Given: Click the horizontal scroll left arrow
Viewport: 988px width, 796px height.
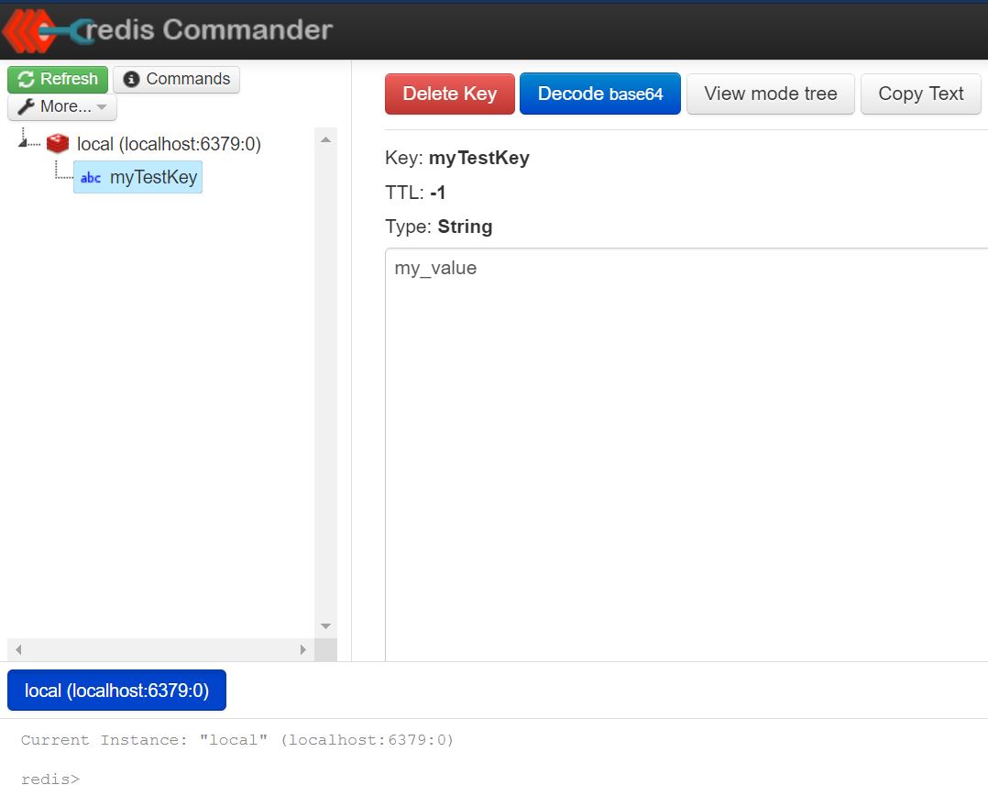Looking at the screenshot, I should pos(17,649).
